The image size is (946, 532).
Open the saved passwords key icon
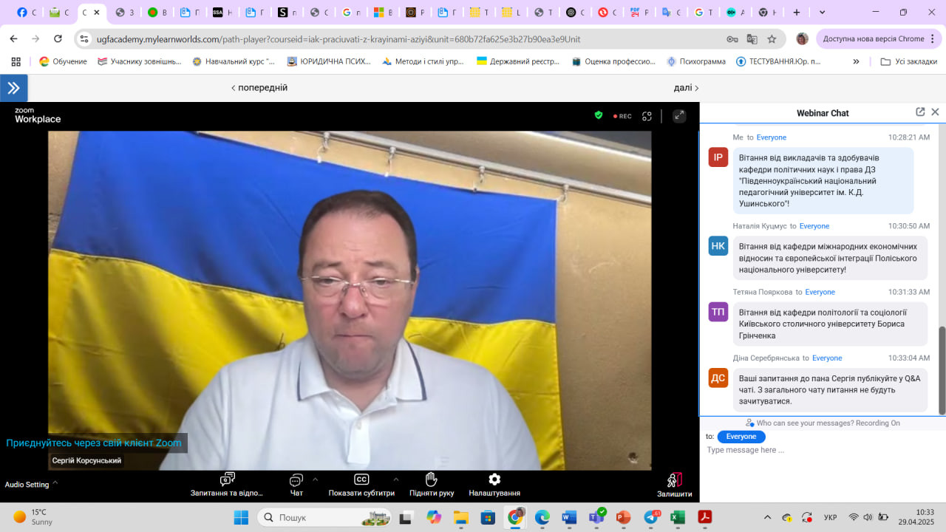[732, 39]
